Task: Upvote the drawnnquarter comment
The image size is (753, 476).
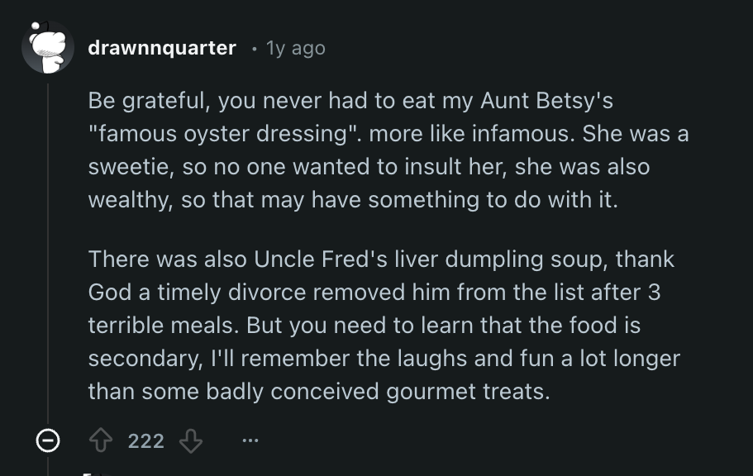Action: coord(102,441)
